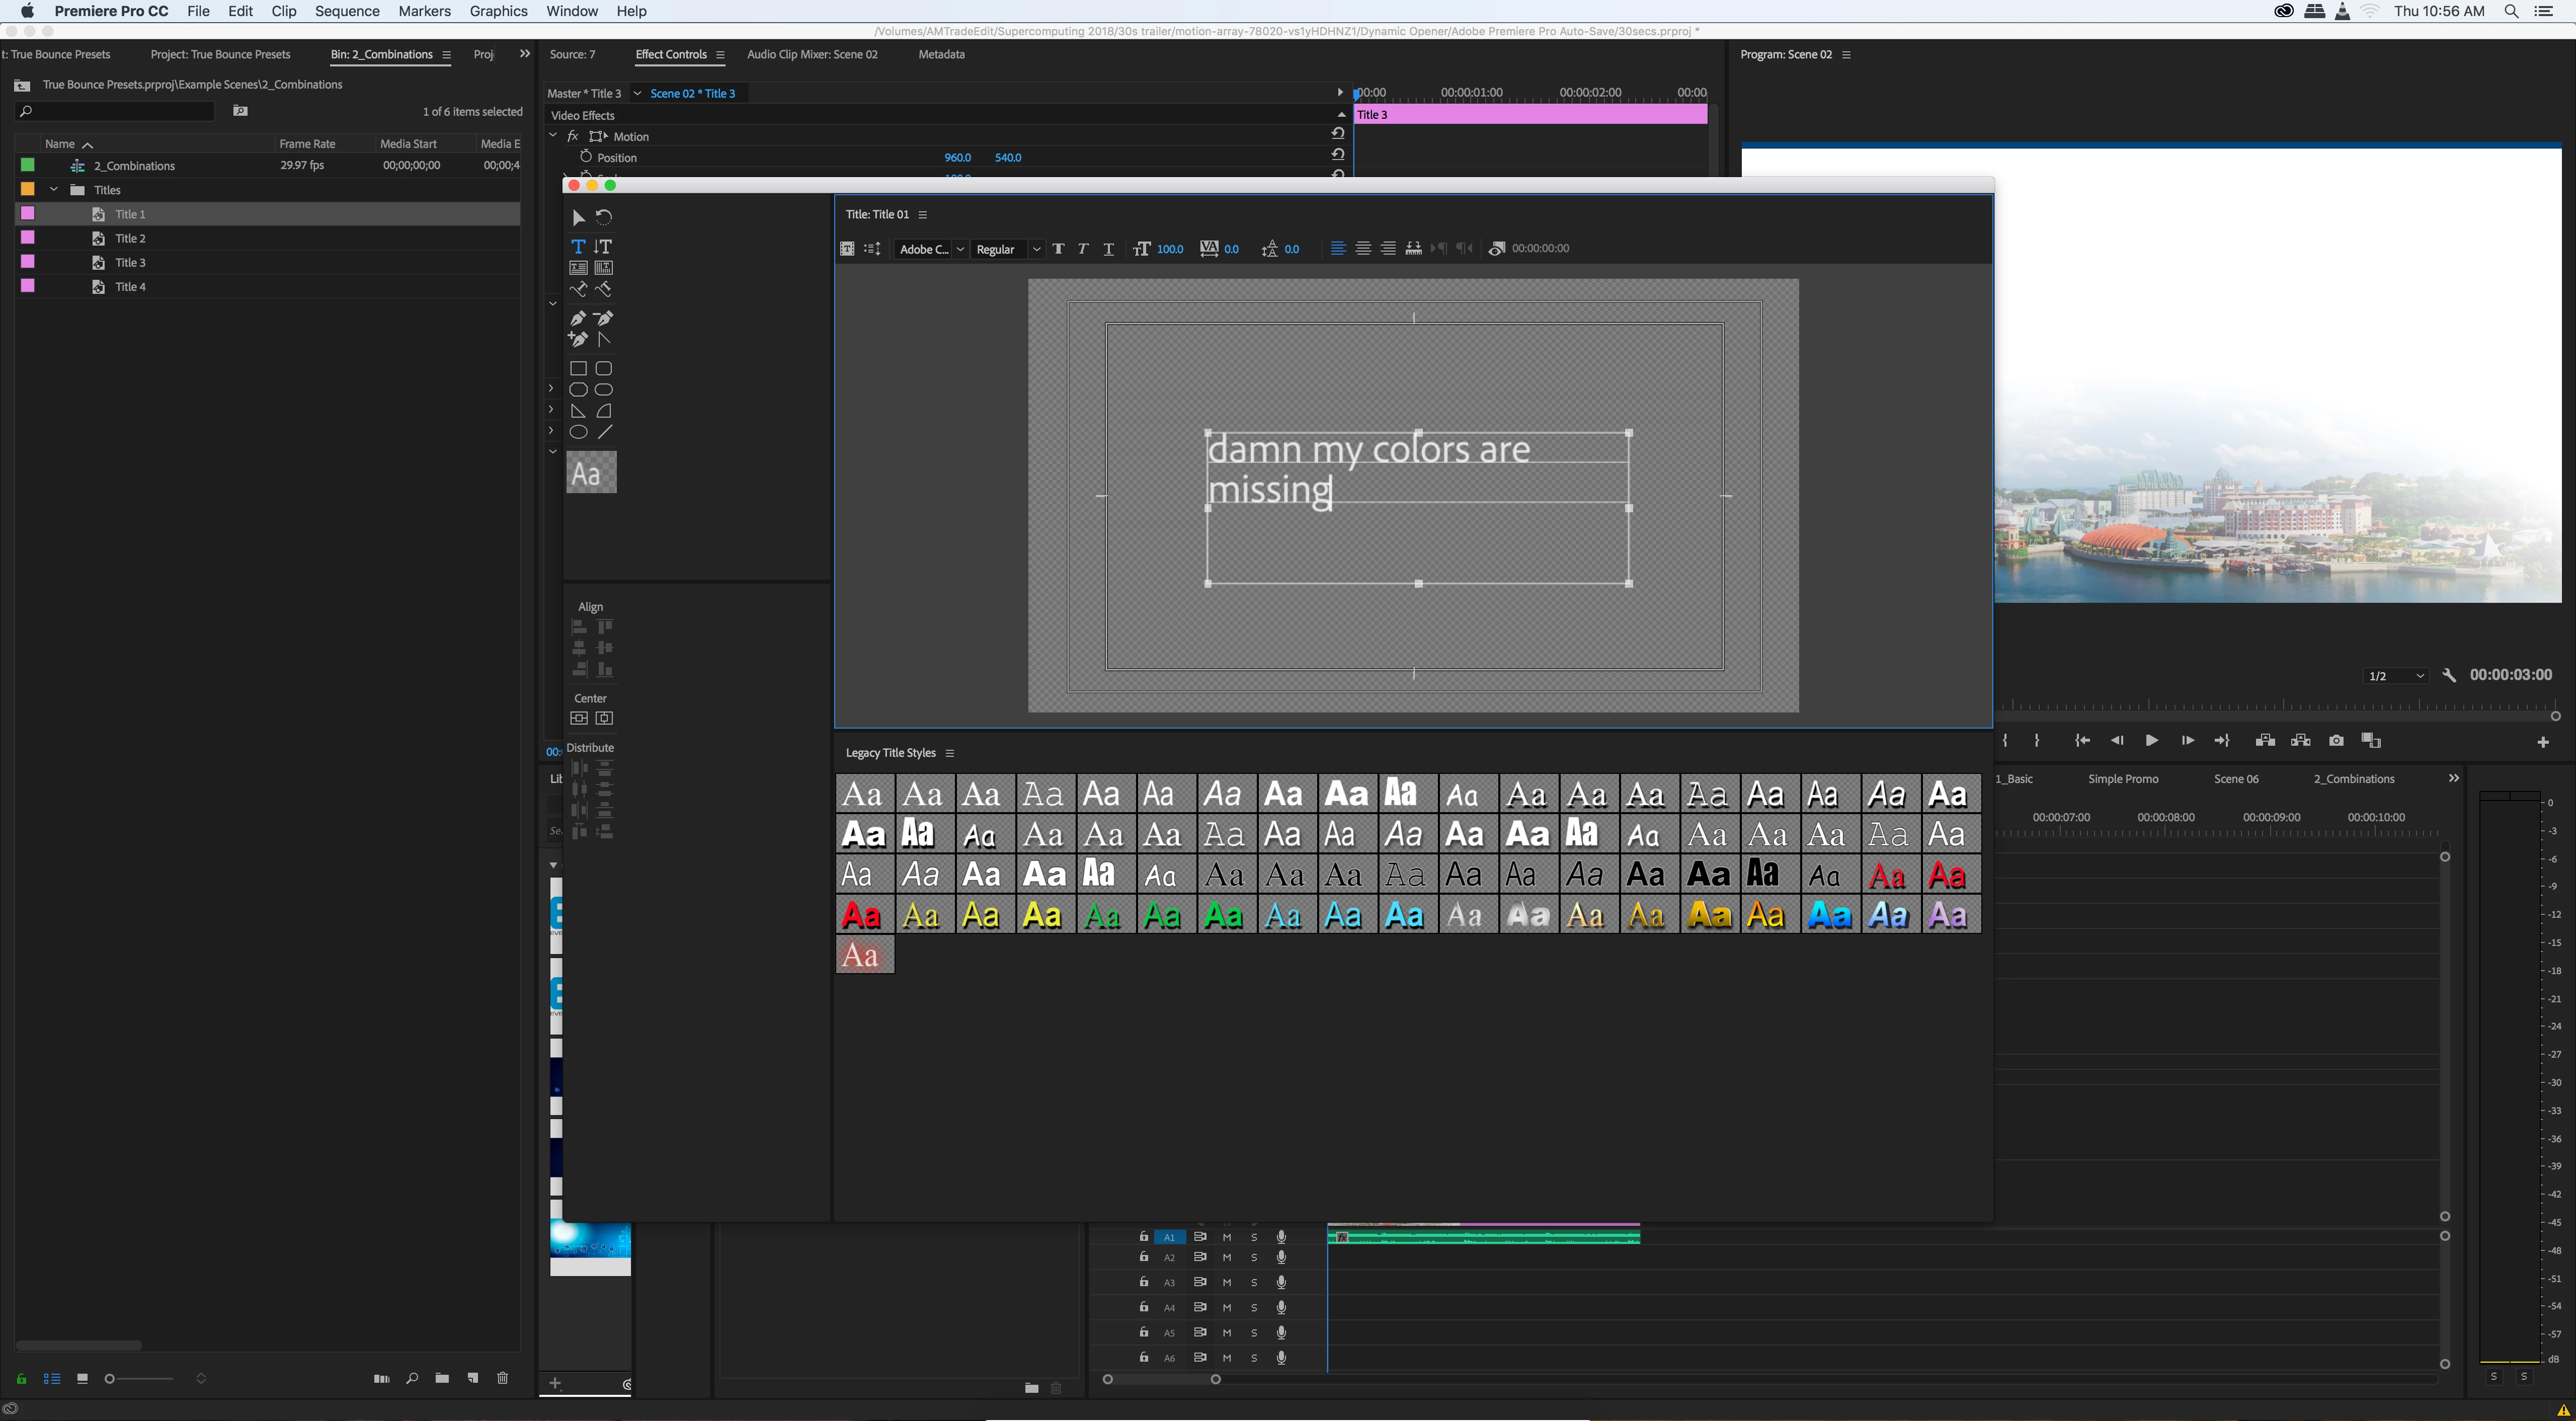The height and width of the screenshot is (1421, 2576).
Task: Click the Rectangle shape tool
Action: click(578, 368)
